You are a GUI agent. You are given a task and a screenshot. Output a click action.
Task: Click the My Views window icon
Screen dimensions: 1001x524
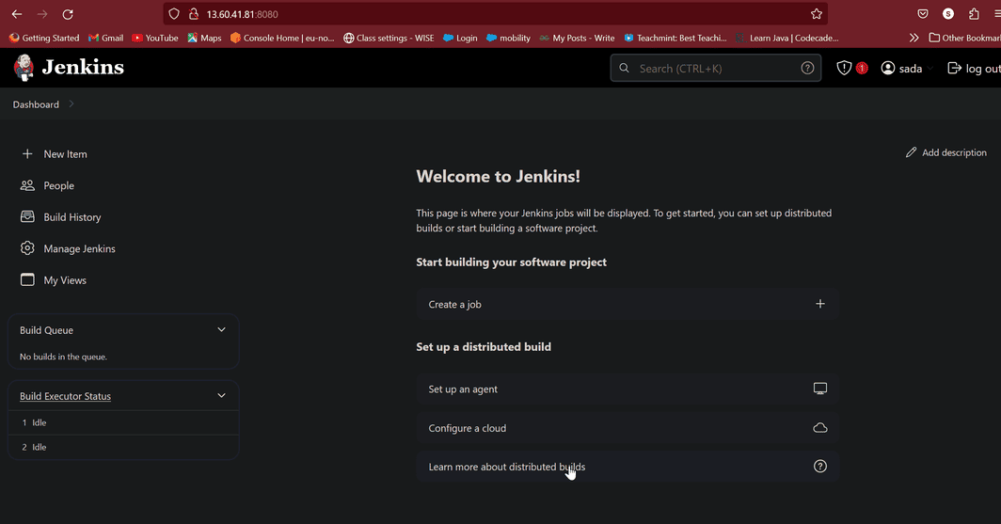(x=27, y=279)
